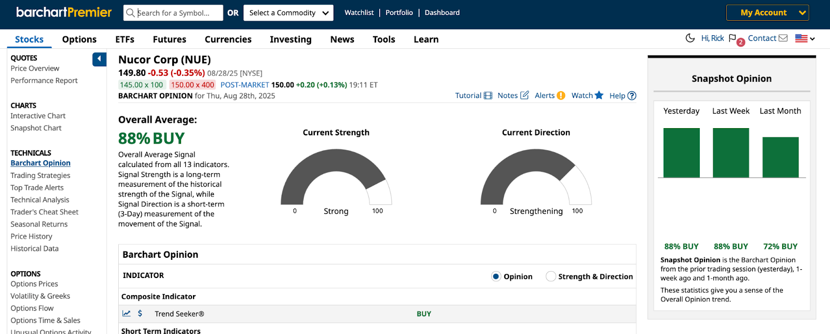
Task: Open the Investing tab
Action: 290,39
